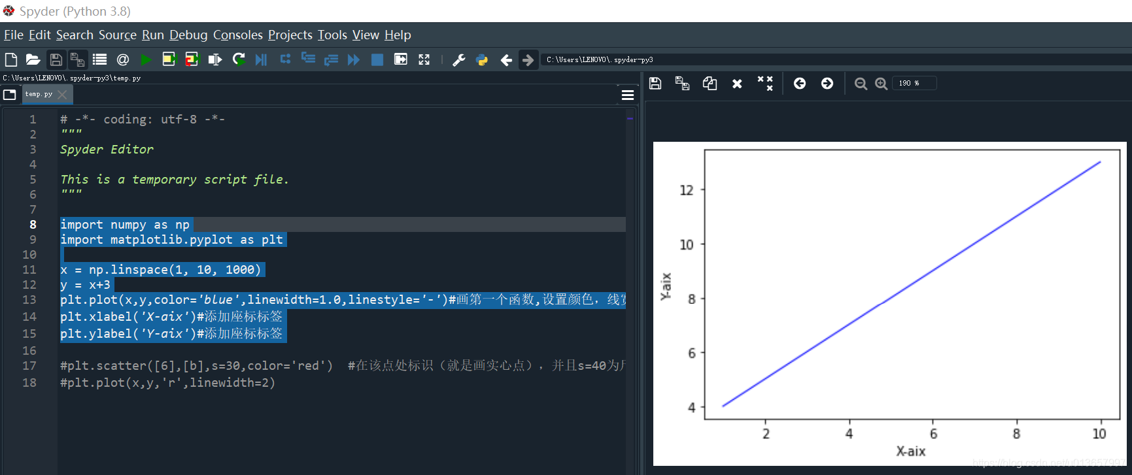The width and height of the screenshot is (1132, 475).
Task: Click the debug step-return icon
Action: [x=331, y=59]
